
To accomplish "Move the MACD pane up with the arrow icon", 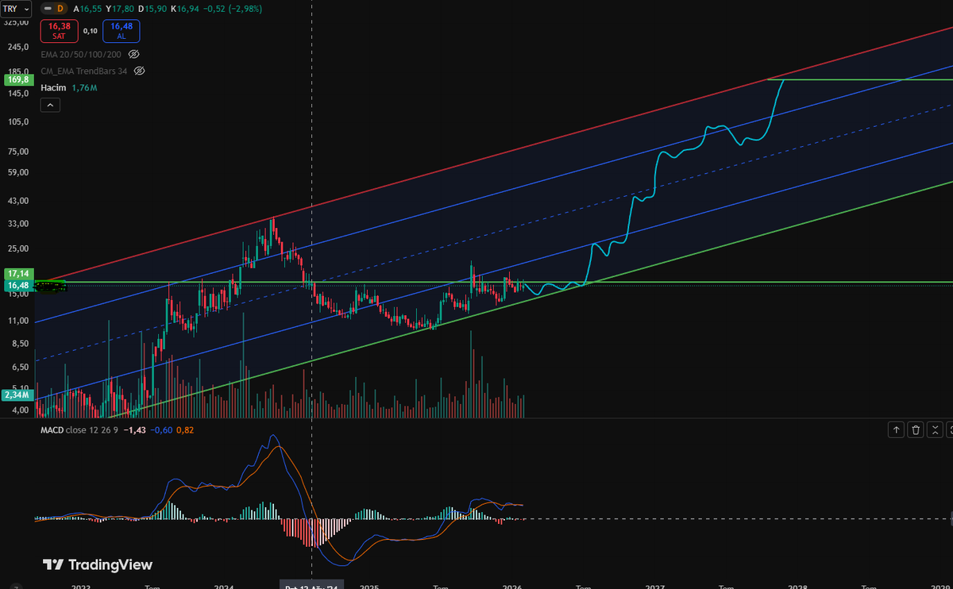I will coord(897,429).
